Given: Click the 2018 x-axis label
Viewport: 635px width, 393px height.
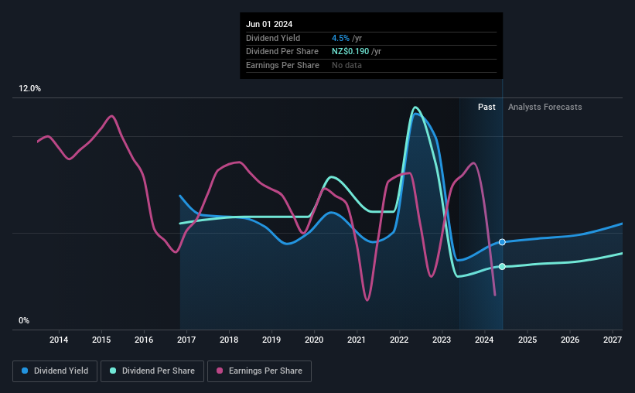Looking at the screenshot, I should pos(229,340).
